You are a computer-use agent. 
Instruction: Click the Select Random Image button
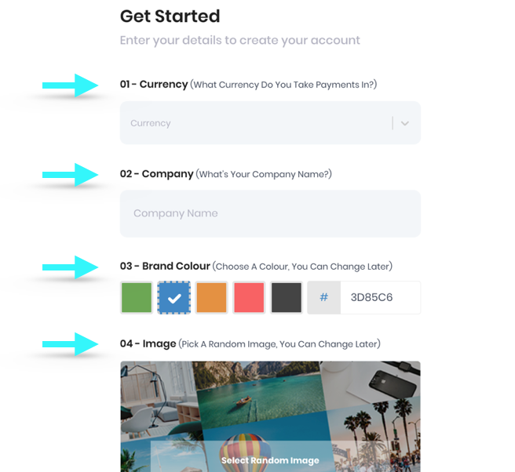coord(270,460)
